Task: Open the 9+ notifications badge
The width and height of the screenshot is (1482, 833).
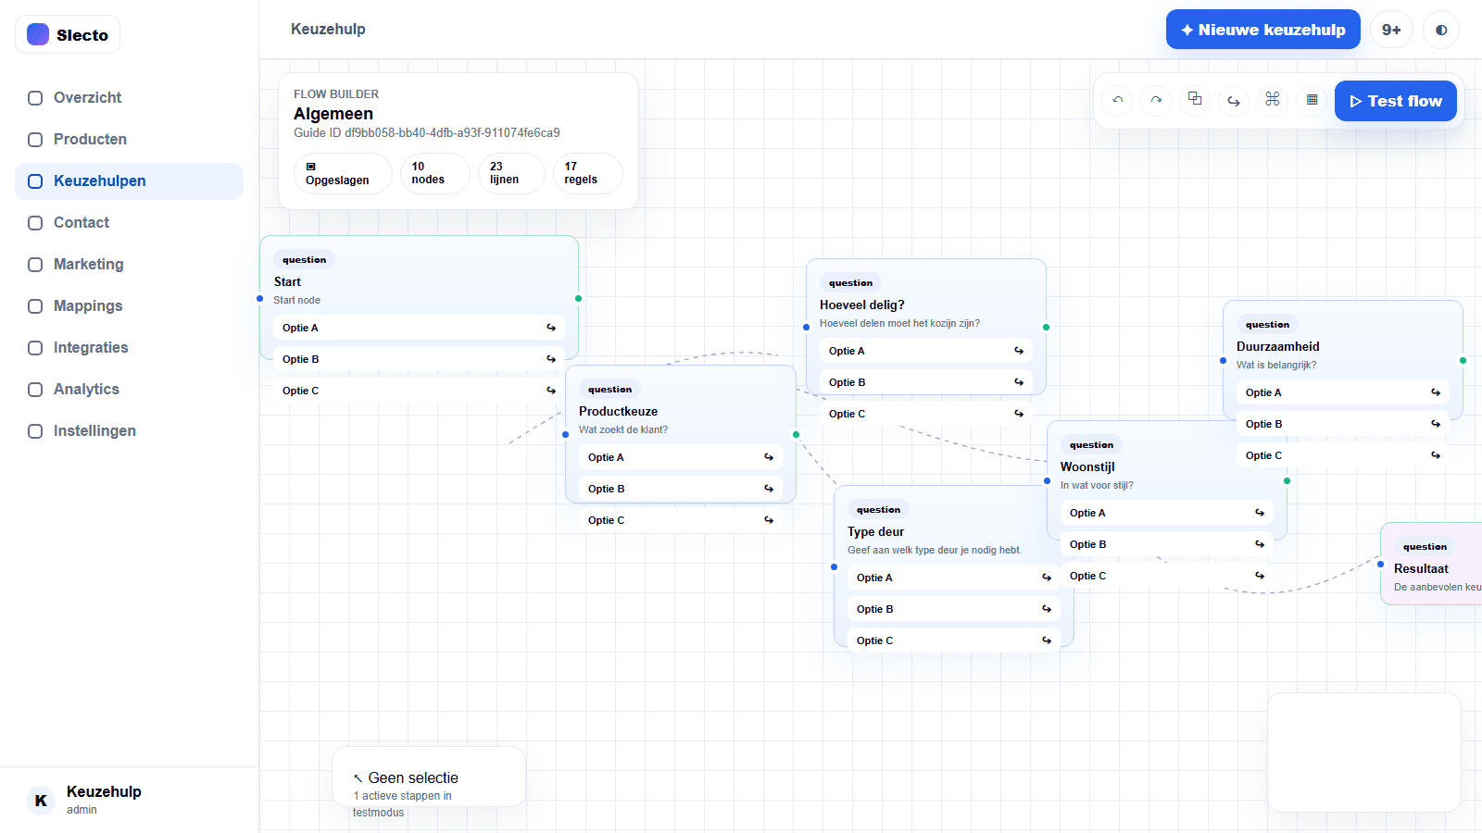Action: pyautogui.click(x=1391, y=30)
